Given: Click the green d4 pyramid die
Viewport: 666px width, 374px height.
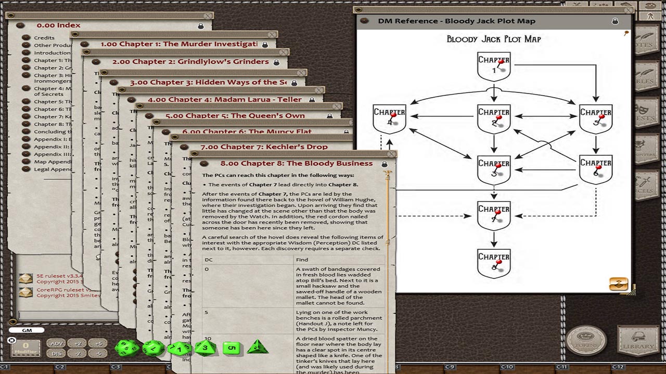Looking at the screenshot, I should click(x=257, y=347).
